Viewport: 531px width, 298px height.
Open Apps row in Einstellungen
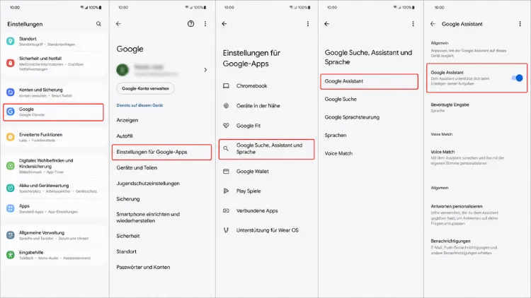pyautogui.click(x=55, y=208)
